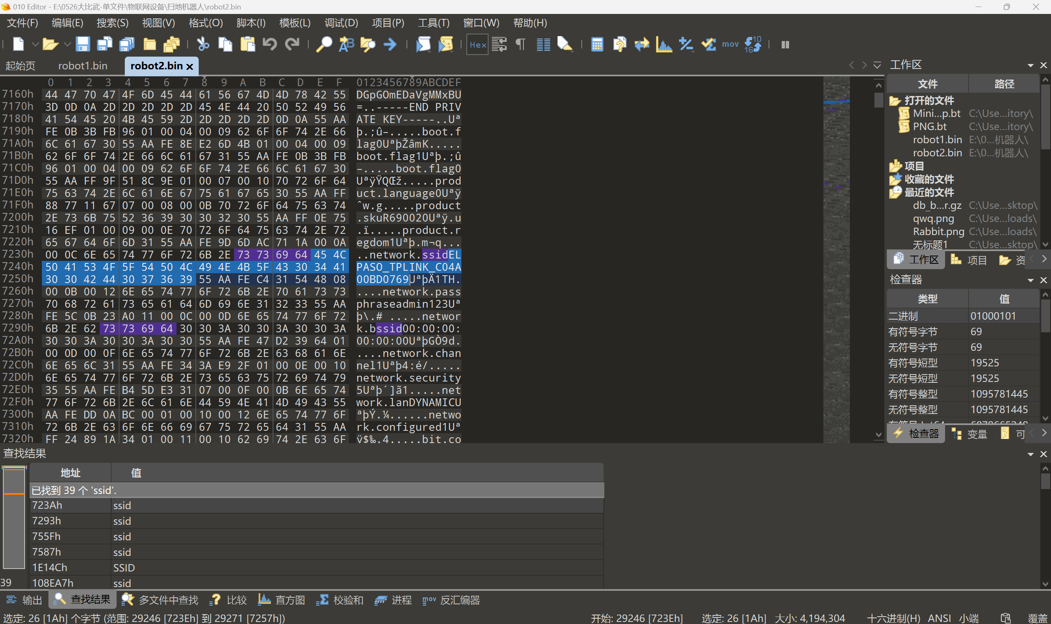Click the pause debug icon
The image size is (1051, 624).
(x=785, y=45)
